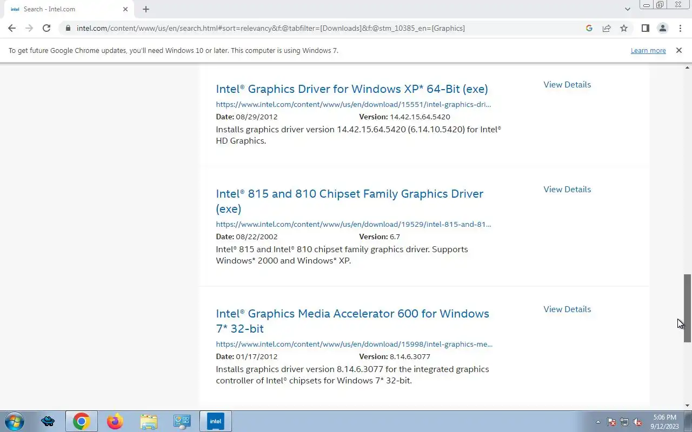The height and width of the screenshot is (432, 692).
Task: Open the download/15551 URL link
Action: click(354, 104)
